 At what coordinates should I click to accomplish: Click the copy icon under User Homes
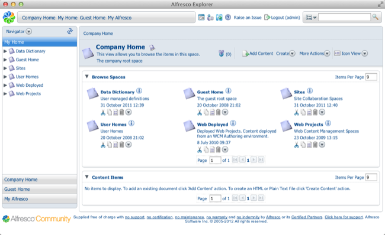tap(109, 145)
